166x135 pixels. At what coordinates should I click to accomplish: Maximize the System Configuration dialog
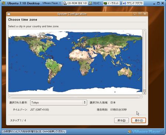pyautogui.click(x=140, y=14)
